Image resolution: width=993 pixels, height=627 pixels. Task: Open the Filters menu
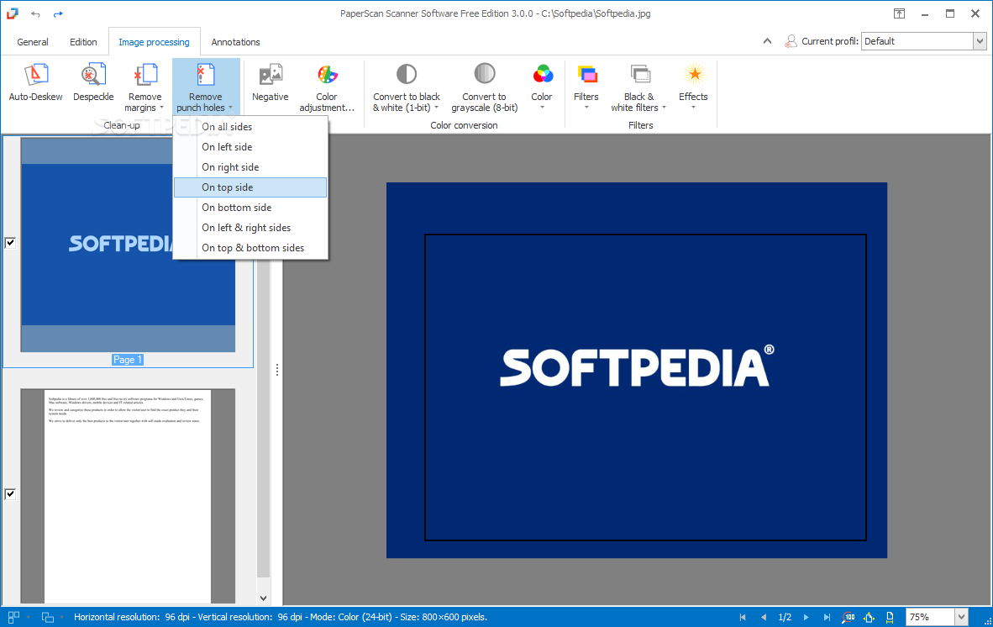tap(586, 87)
